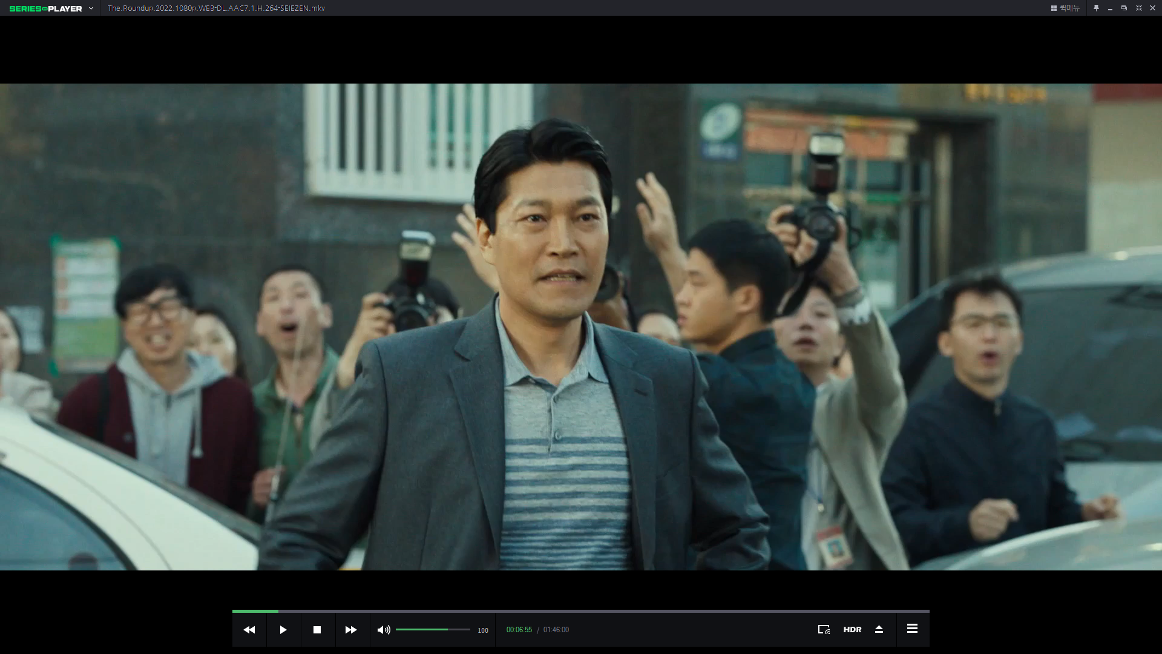
Task: Restore the window size icon
Action: click(x=1124, y=8)
